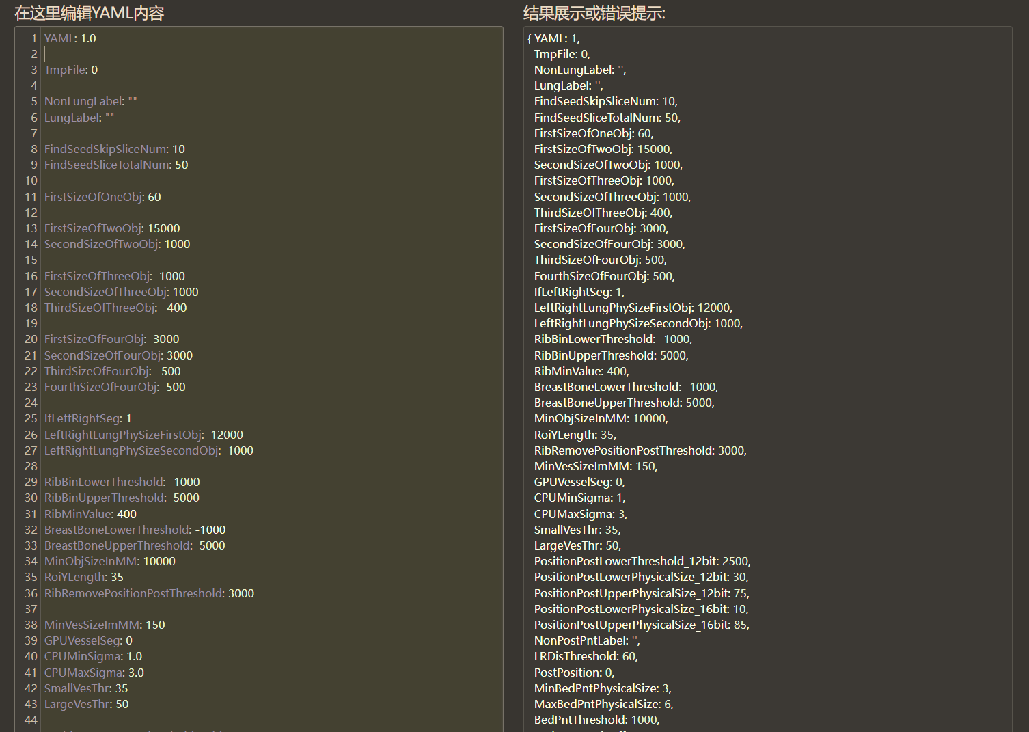Click PositionPostLowerThreshold_12bit in the result panel
Viewport: 1029px width, 732px height.
tap(642, 561)
